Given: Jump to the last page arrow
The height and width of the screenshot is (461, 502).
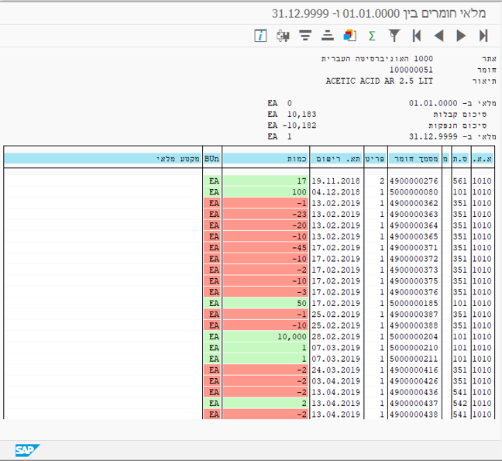Looking at the screenshot, I should [x=483, y=36].
